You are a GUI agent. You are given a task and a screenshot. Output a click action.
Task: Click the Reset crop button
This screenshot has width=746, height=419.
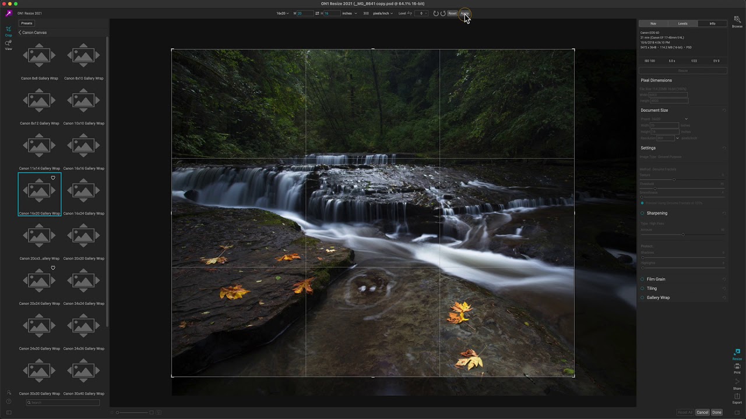coord(452,13)
